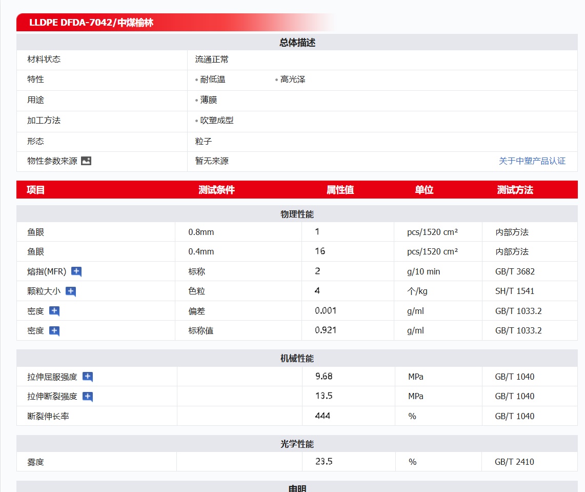Click the image icon beside 物性参数来源

point(86,161)
